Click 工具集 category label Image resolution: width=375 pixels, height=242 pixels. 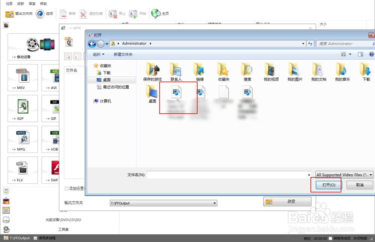click(x=63, y=229)
